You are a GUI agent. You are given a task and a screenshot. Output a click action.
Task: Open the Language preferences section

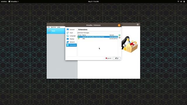(71, 36)
